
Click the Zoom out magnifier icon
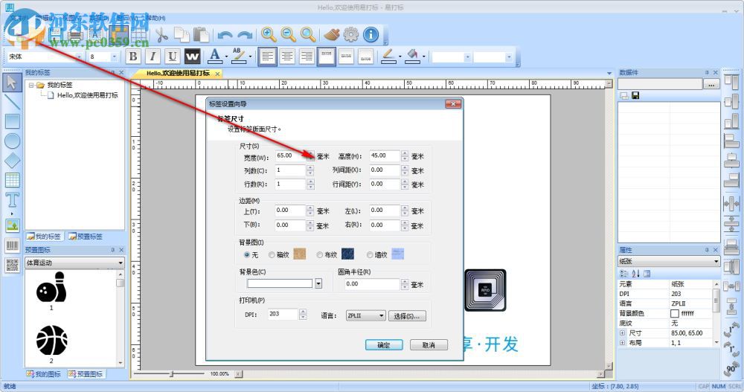tap(288, 34)
